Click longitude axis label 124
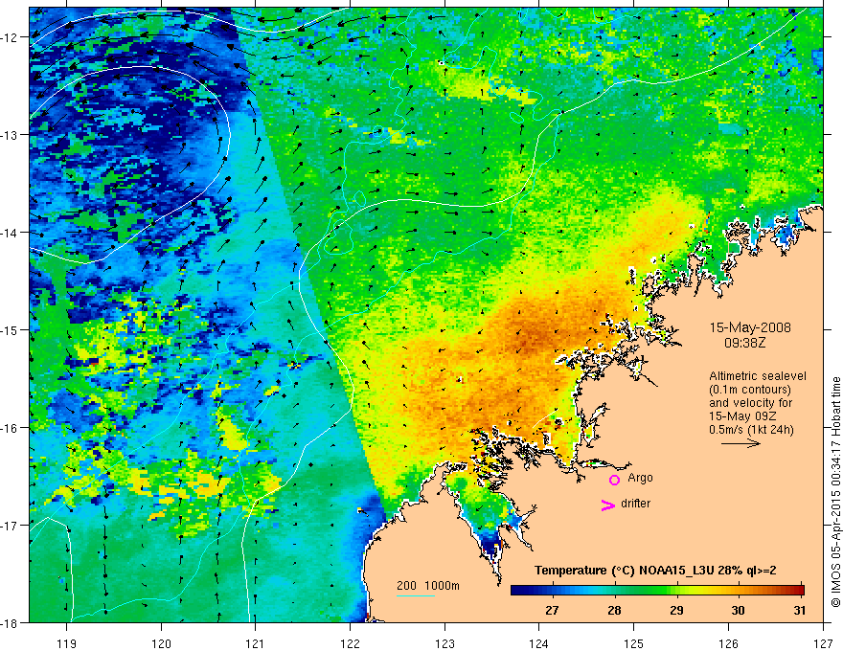 [x=539, y=643]
